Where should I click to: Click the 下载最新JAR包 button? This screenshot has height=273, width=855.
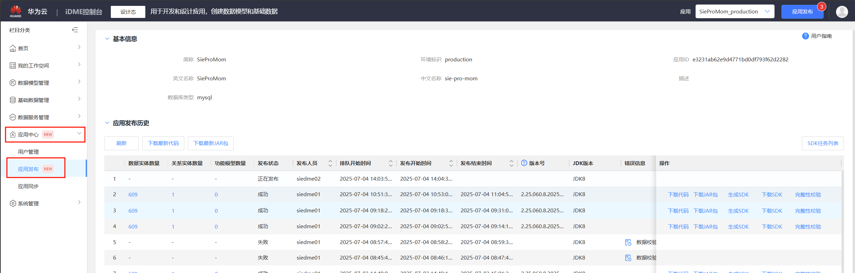(211, 143)
